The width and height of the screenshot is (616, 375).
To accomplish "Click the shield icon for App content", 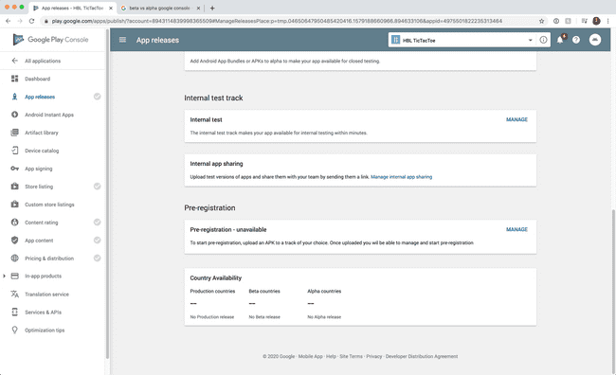I will click(15, 240).
